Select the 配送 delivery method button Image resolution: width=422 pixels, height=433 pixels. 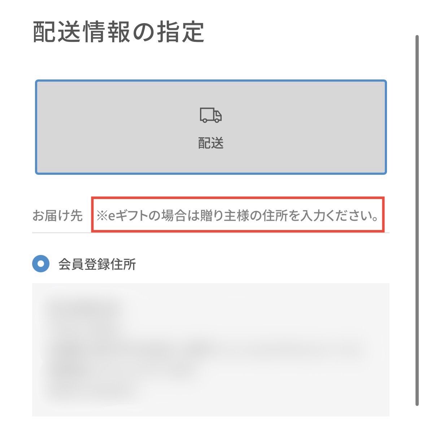[x=211, y=127]
